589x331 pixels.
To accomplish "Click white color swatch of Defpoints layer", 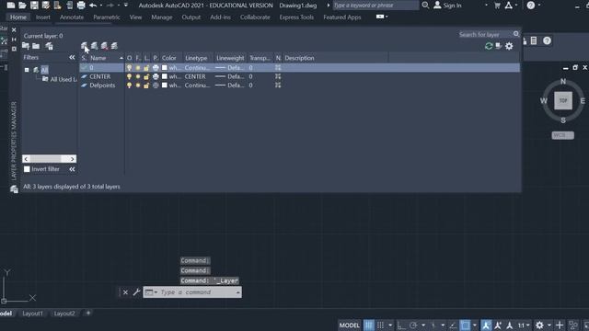I will coord(165,86).
